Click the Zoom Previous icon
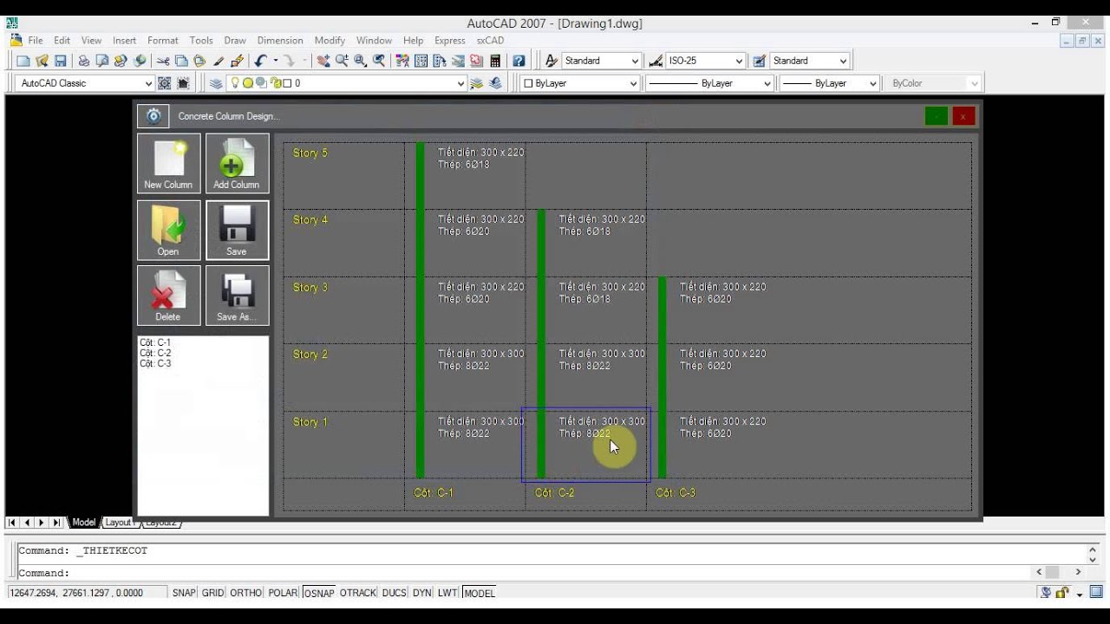 pos(379,61)
